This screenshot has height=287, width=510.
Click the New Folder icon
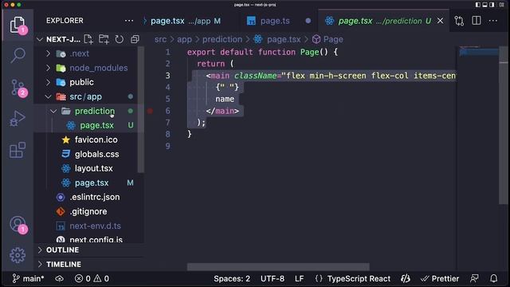(104, 39)
